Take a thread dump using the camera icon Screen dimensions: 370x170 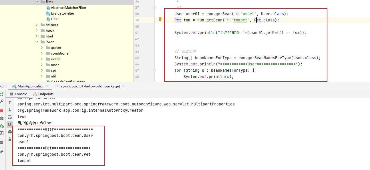(x=1, y=118)
